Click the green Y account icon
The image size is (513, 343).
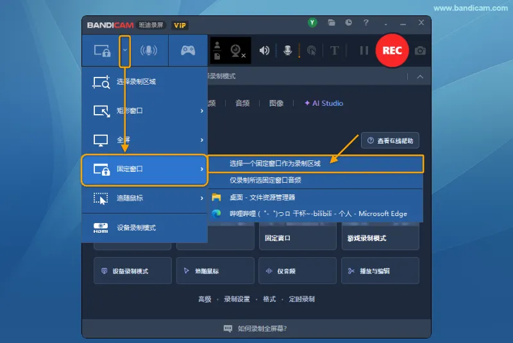(x=312, y=22)
